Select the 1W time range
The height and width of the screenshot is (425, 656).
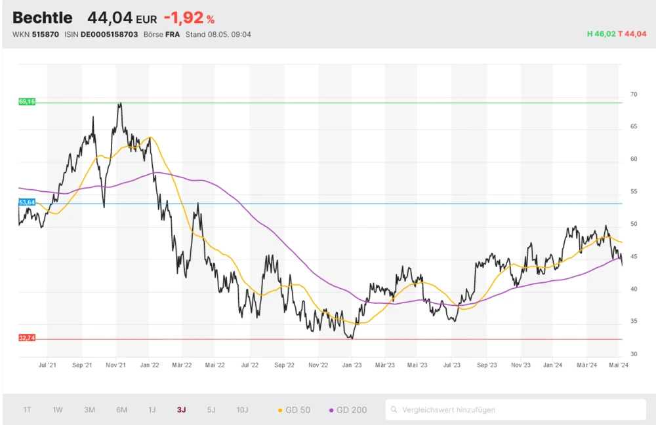(58, 410)
